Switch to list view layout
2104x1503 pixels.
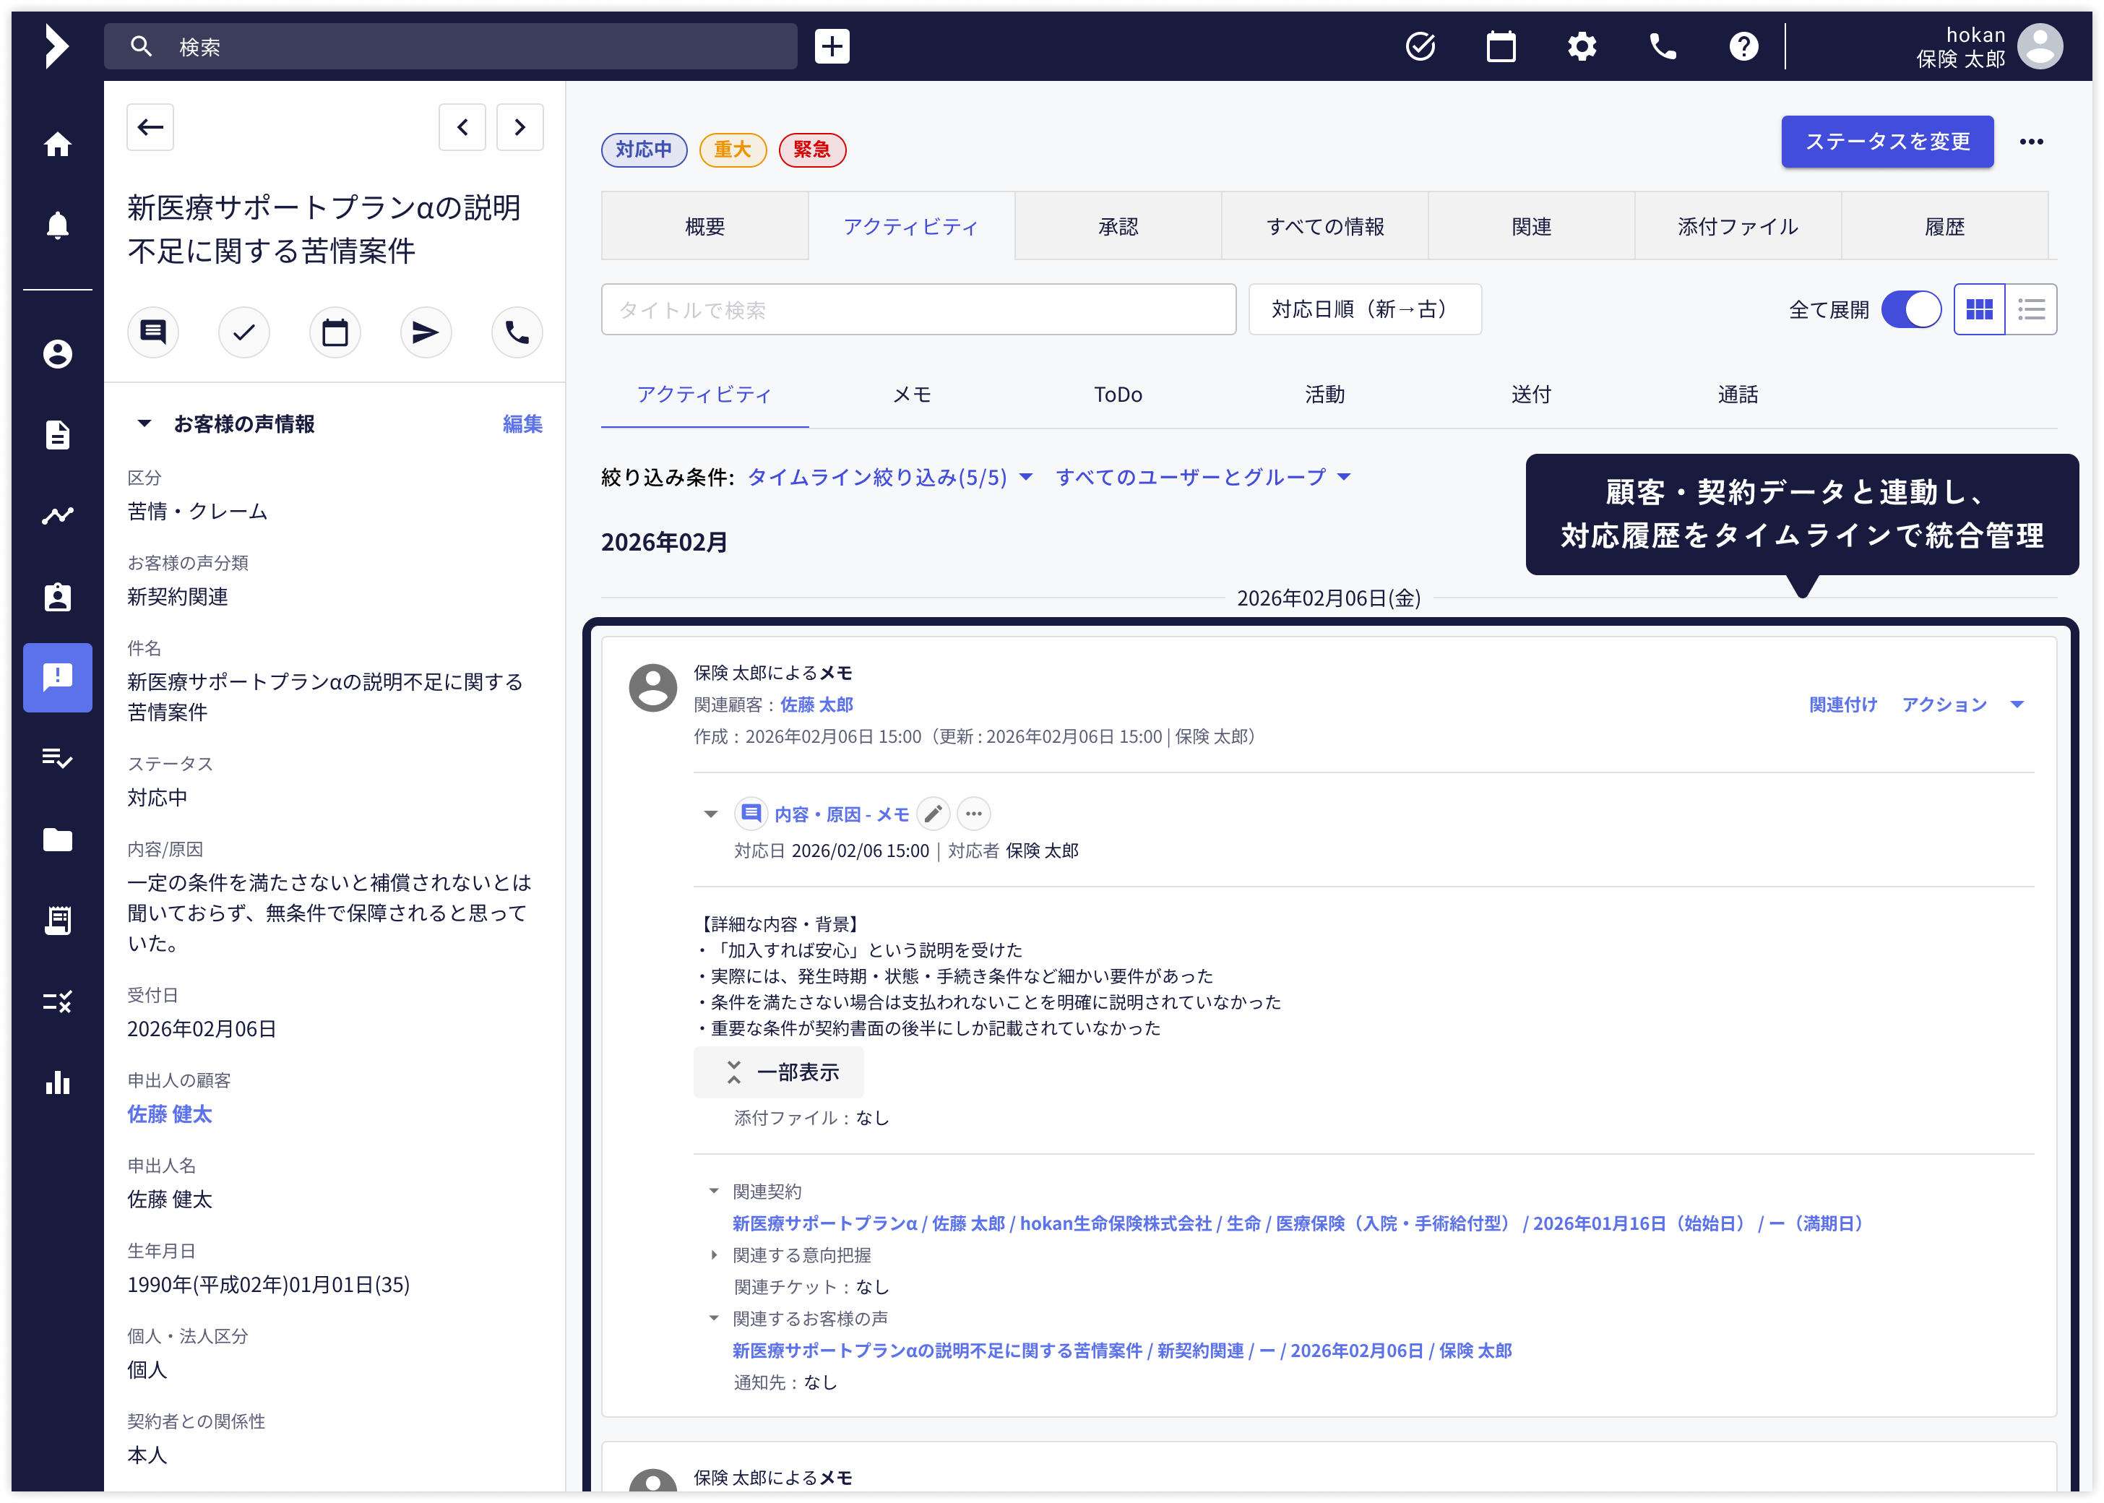(2031, 310)
